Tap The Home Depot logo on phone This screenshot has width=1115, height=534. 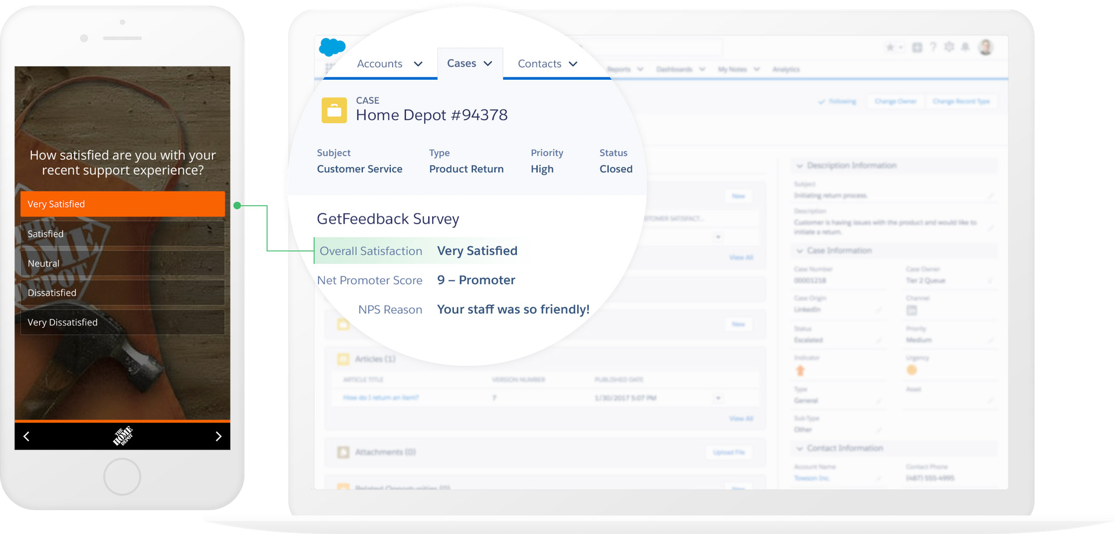coord(123,436)
